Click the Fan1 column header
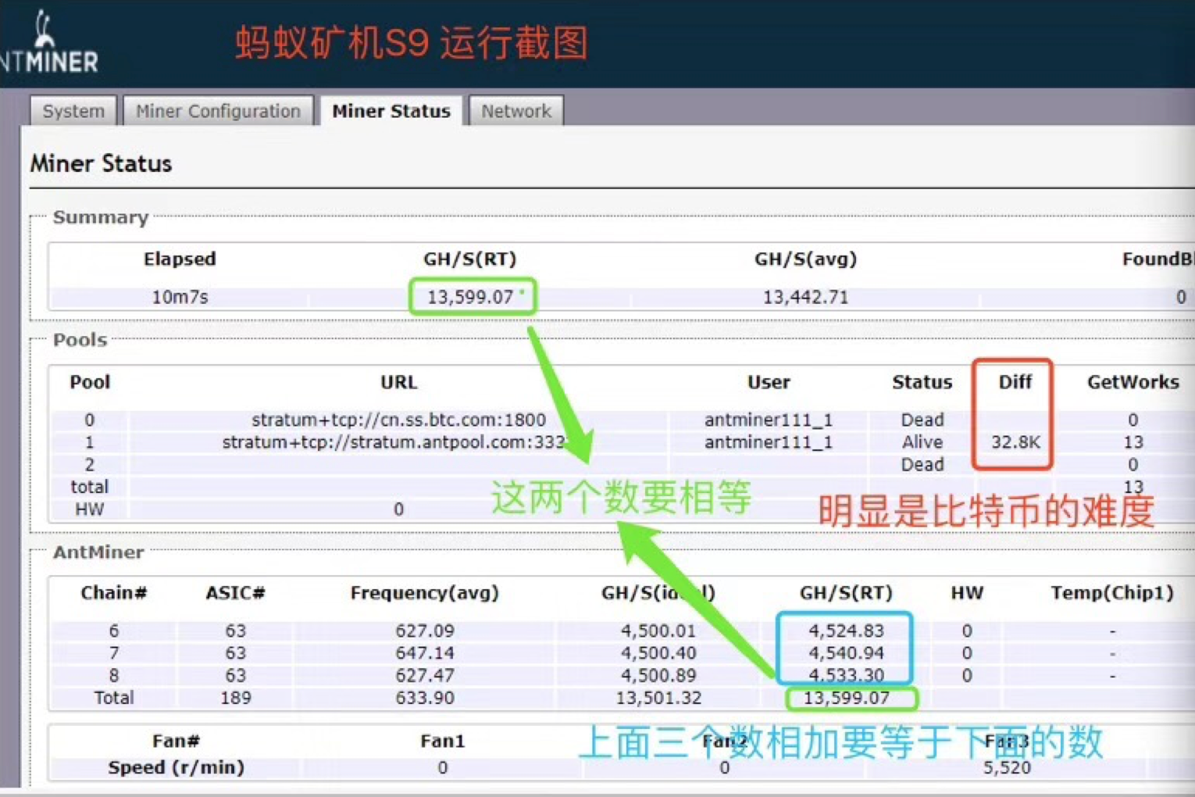 [x=442, y=741]
